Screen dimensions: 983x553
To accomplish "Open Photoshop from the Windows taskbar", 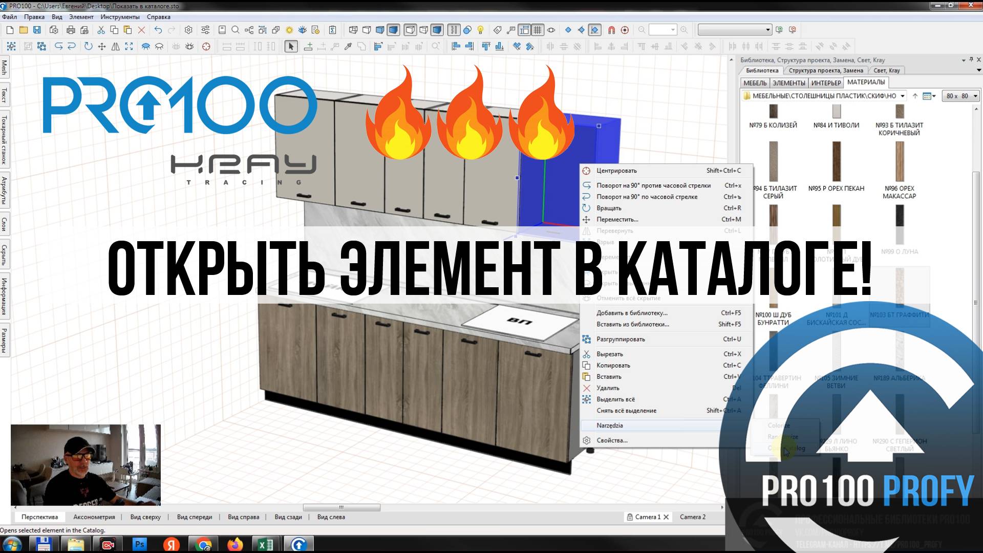I will [139, 544].
